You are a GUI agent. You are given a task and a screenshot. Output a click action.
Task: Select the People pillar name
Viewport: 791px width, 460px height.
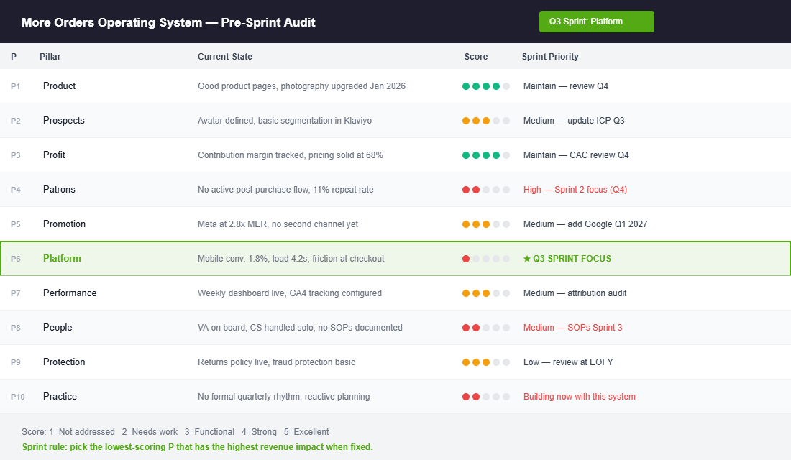(58, 327)
